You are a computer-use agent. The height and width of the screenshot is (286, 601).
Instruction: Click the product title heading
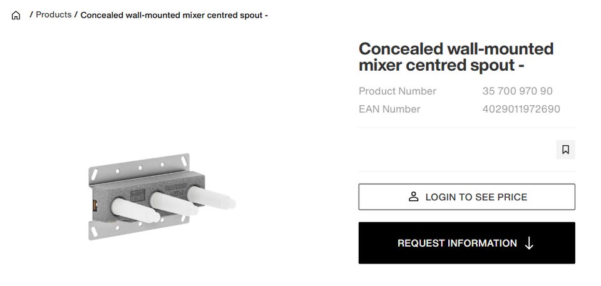point(456,57)
